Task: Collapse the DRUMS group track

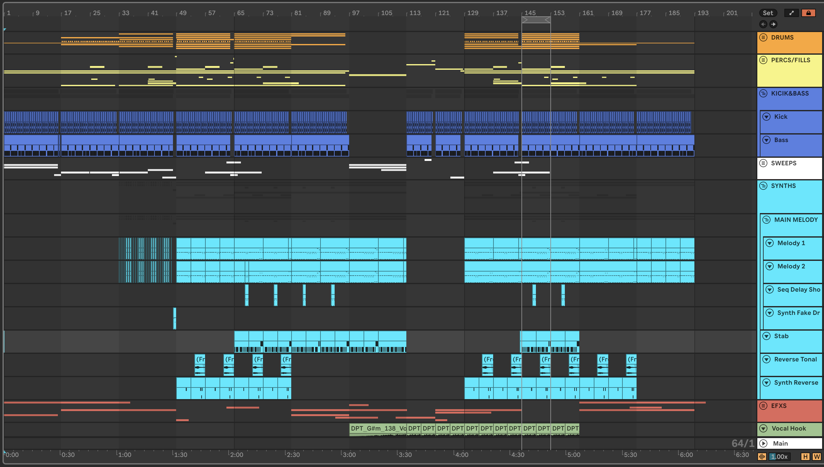Action: (763, 37)
